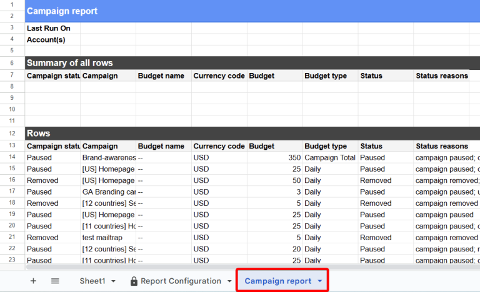Click the Status header in row 13
480x292 pixels.
(386, 146)
